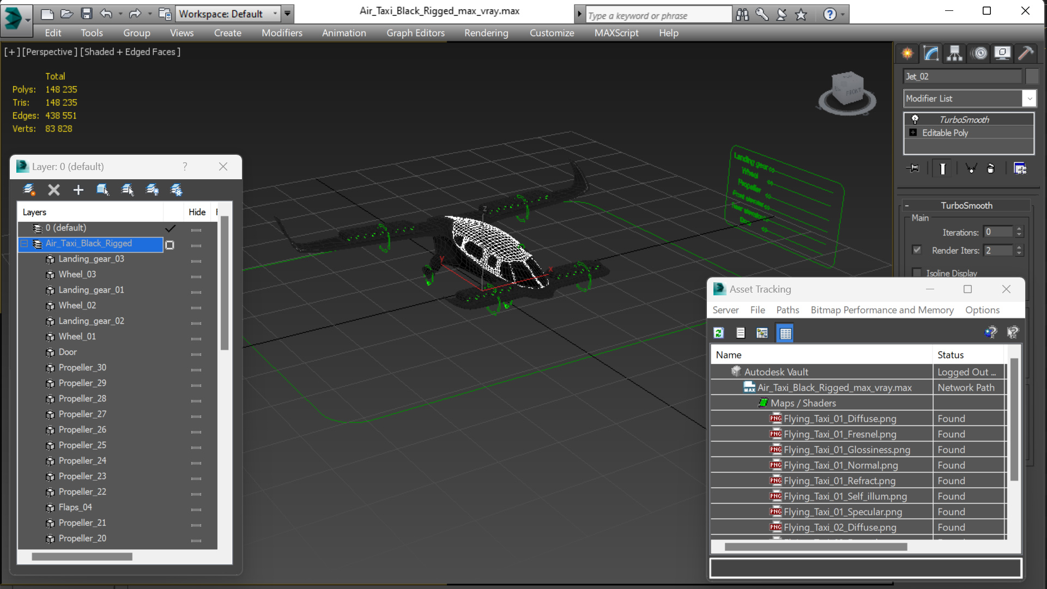The image size is (1047, 589).
Task: Enable Isoline Display checkbox
Action: pos(917,272)
